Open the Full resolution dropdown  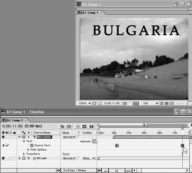[150, 103]
